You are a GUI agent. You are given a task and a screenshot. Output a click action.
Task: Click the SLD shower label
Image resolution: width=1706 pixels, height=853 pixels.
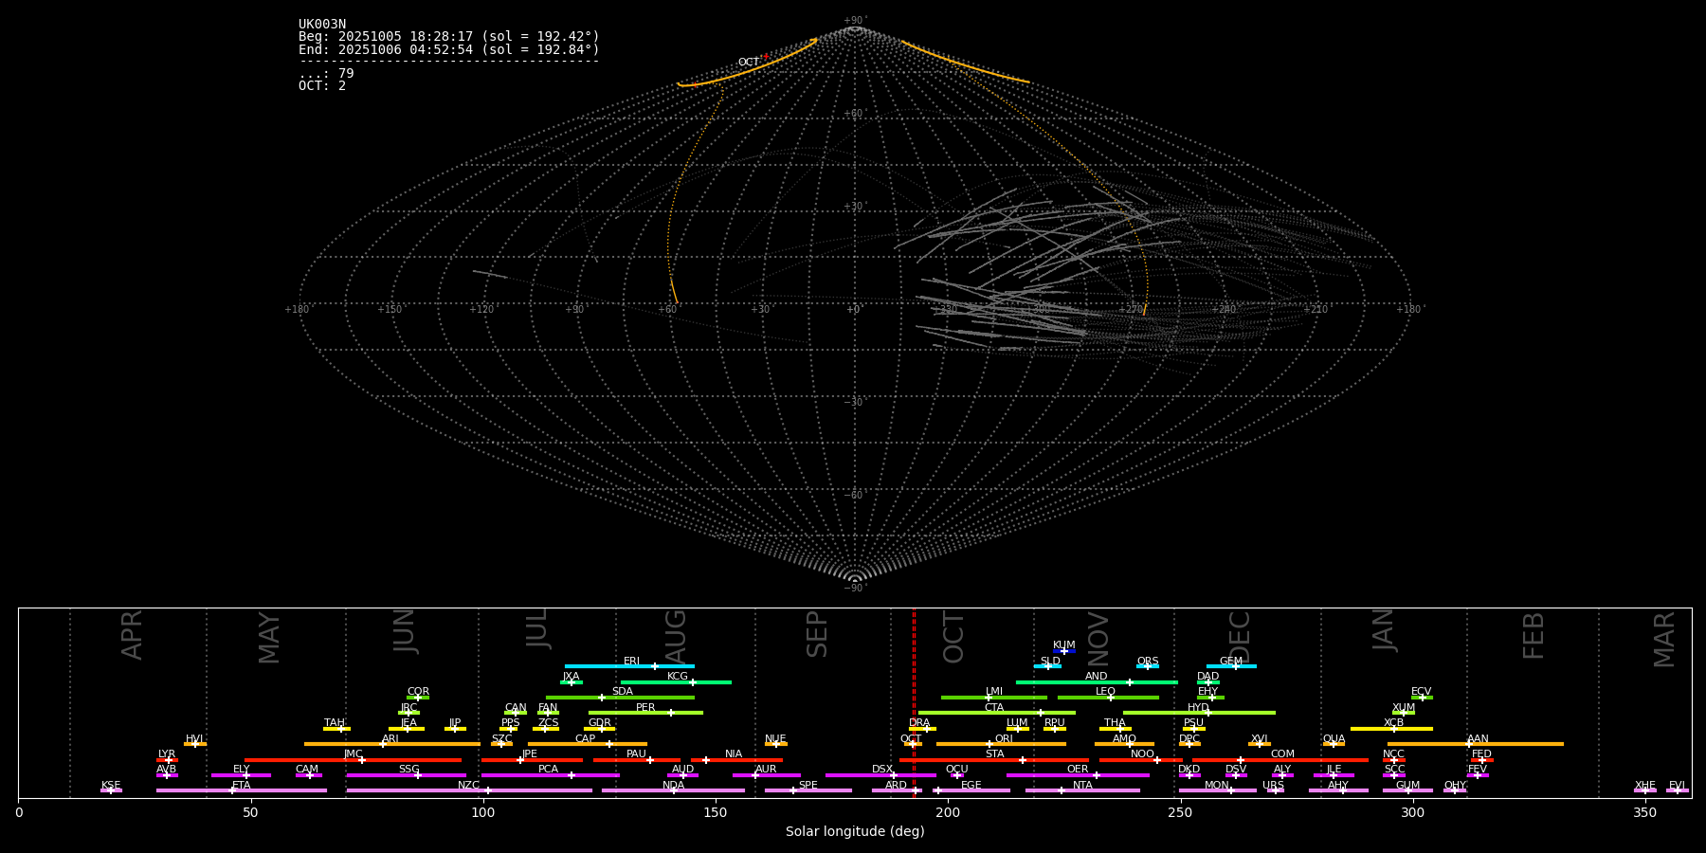click(x=1050, y=662)
